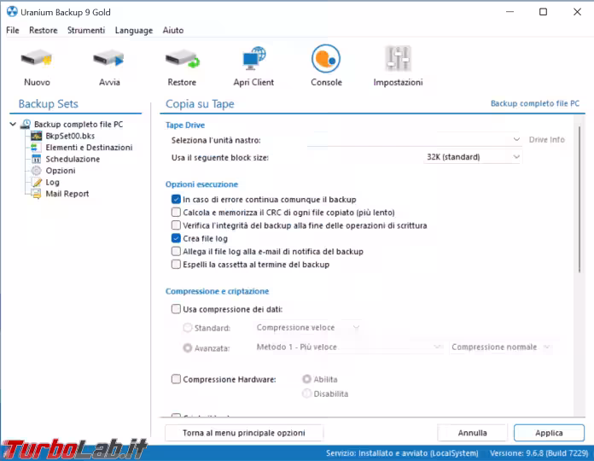Image resolution: width=594 pixels, height=461 pixels.
Task: Start the backup with the Avvia icon
Action: (x=109, y=59)
